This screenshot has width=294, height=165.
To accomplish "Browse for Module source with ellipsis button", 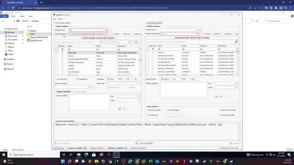I will point(201,30).
